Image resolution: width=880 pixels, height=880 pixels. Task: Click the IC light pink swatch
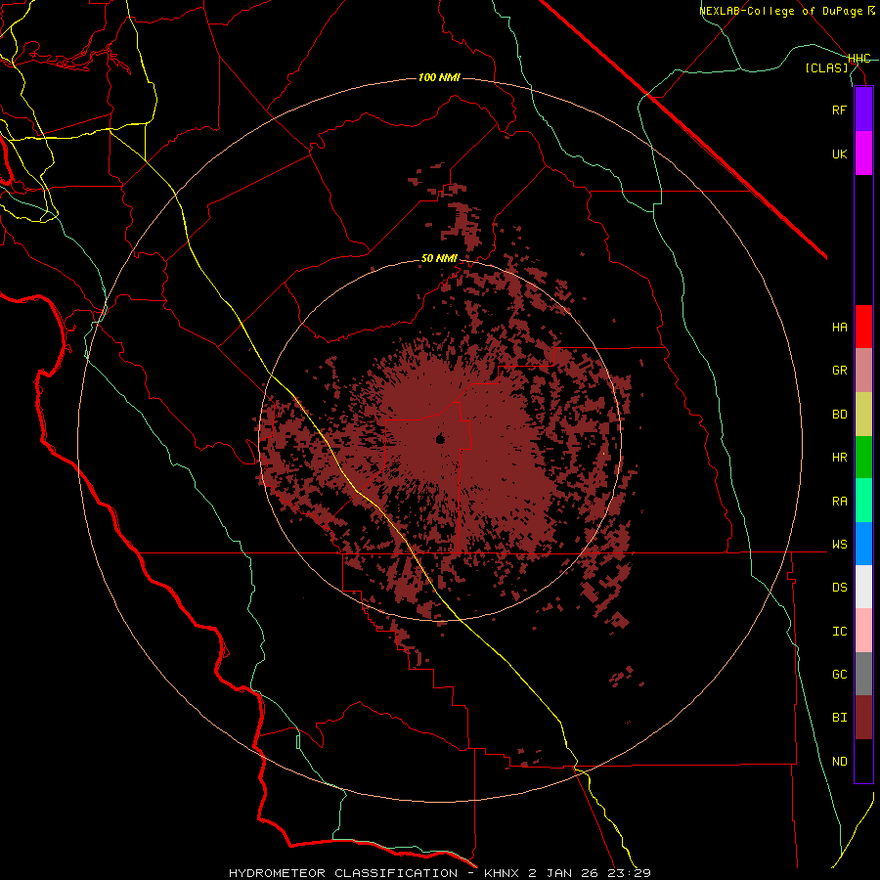[x=863, y=631]
